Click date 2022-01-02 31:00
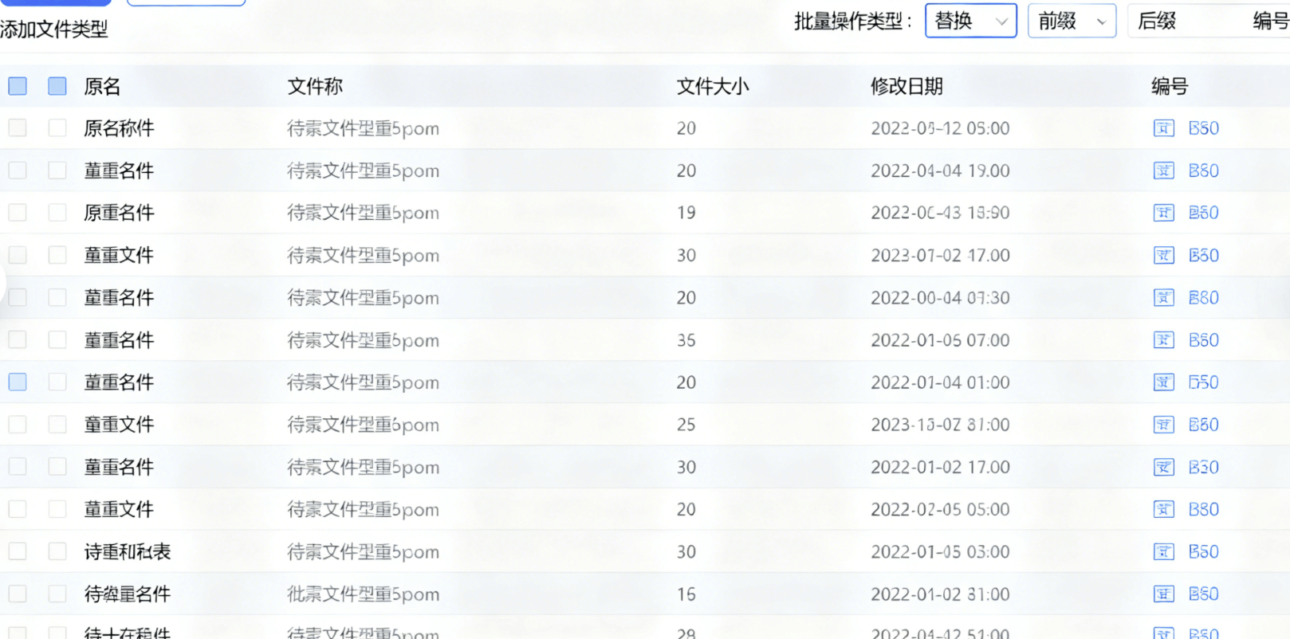Screen dimensions: 1290x639 pyautogui.click(x=940, y=594)
